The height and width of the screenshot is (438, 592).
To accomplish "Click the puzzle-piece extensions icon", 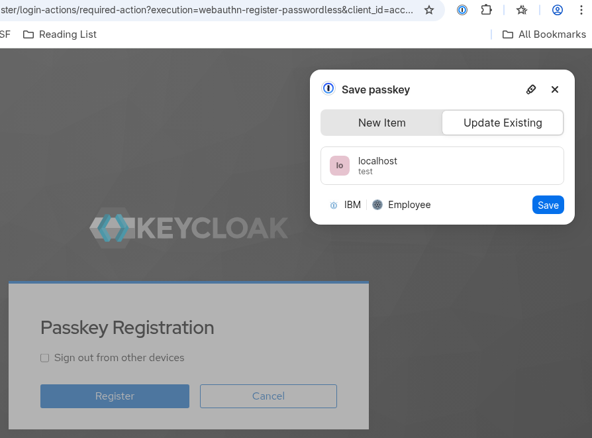I will coord(485,10).
